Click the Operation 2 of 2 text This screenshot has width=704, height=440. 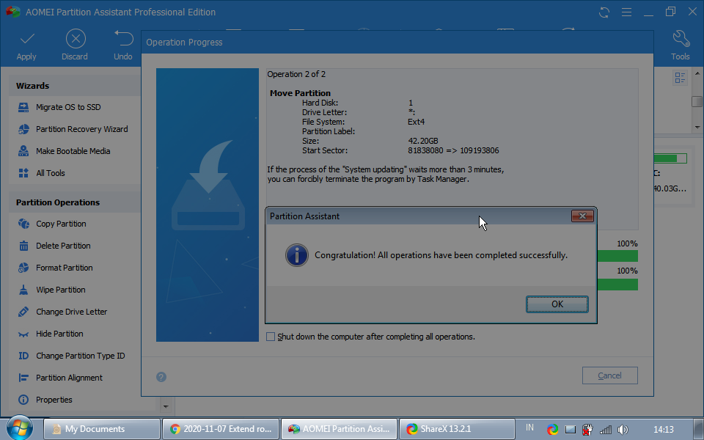pos(296,75)
